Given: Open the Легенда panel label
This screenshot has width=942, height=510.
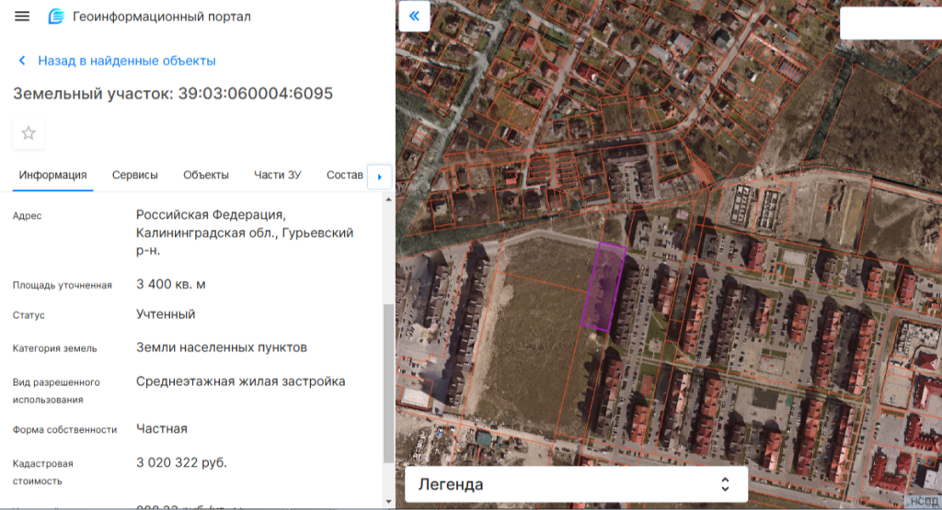Looking at the screenshot, I should tap(451, 484).
